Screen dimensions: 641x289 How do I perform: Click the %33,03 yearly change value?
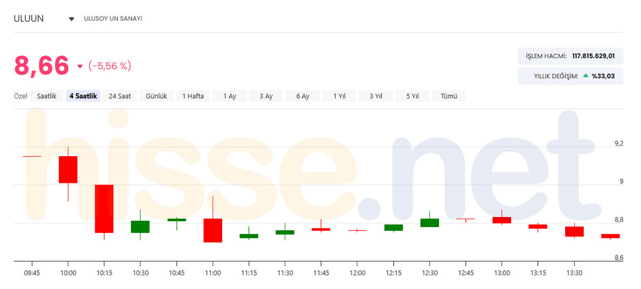click(x=603, y=76)
